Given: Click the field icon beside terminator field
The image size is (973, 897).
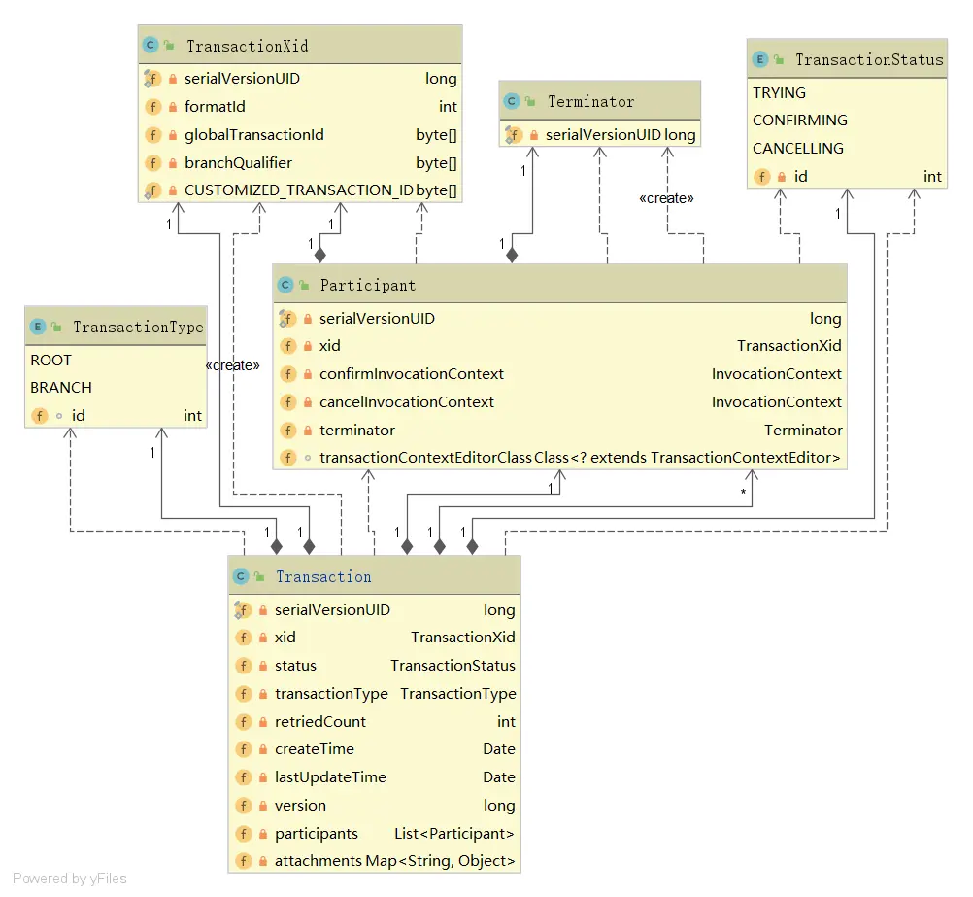Looking at the screenshot, I should tap(288, 430).
